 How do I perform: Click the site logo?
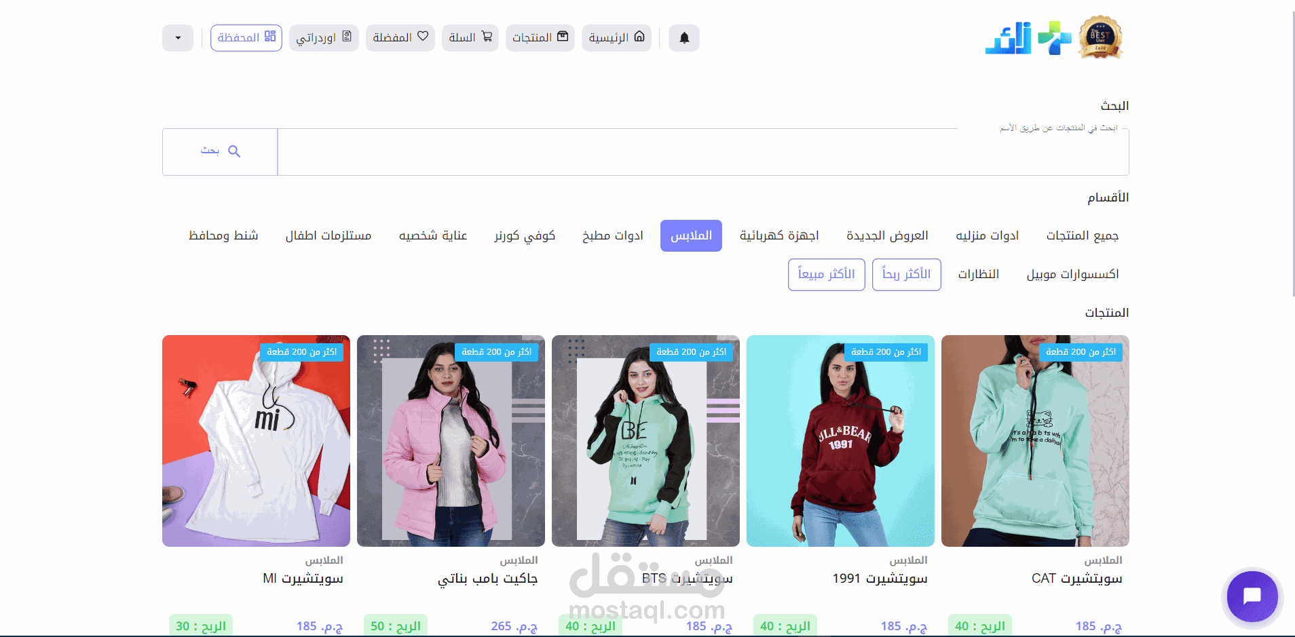click(x=1028, y=38)
